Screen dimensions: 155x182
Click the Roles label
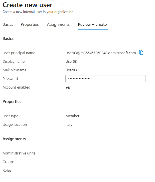pyautogui.click(x=7, y=171)
